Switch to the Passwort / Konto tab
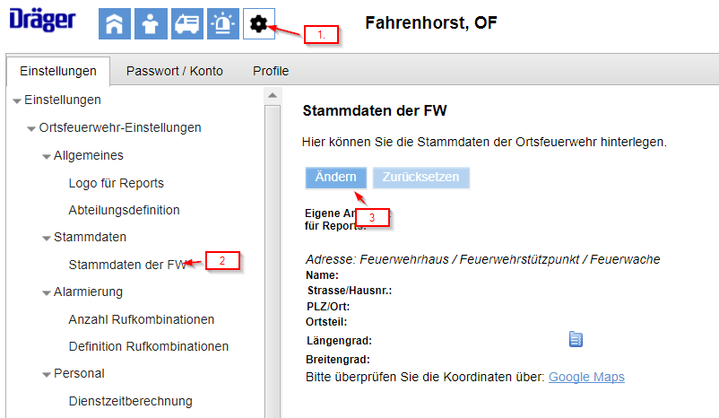 (174, 71)
